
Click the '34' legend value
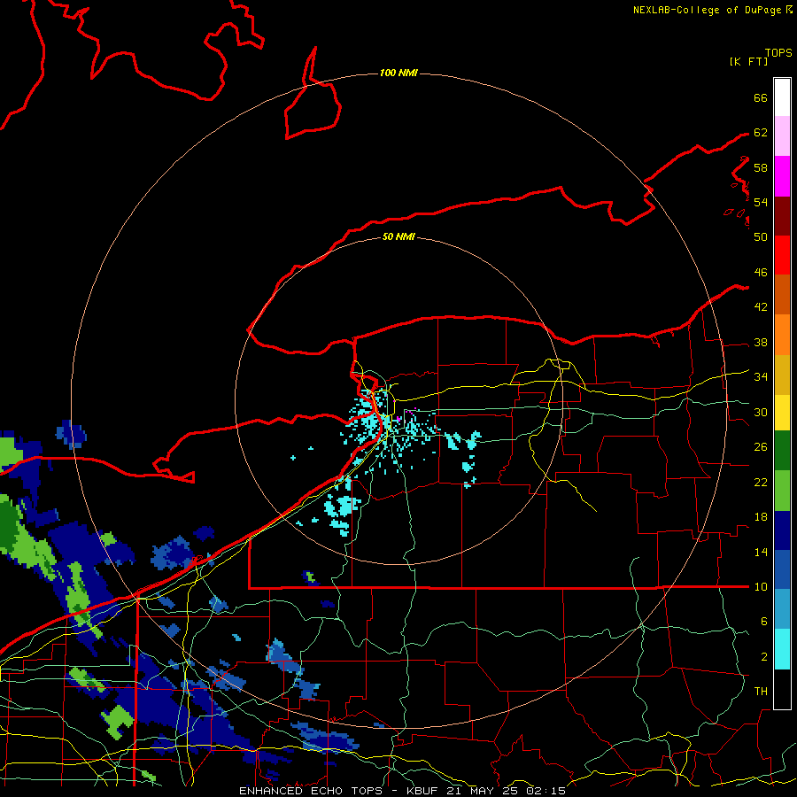pos(761,377)
